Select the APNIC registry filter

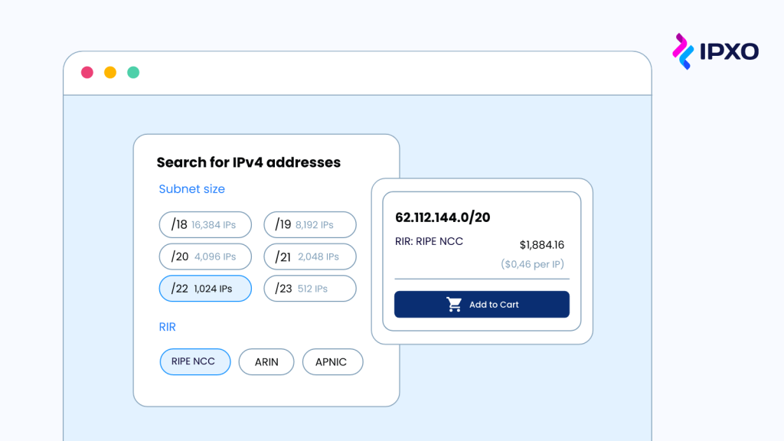pos(332,361)
